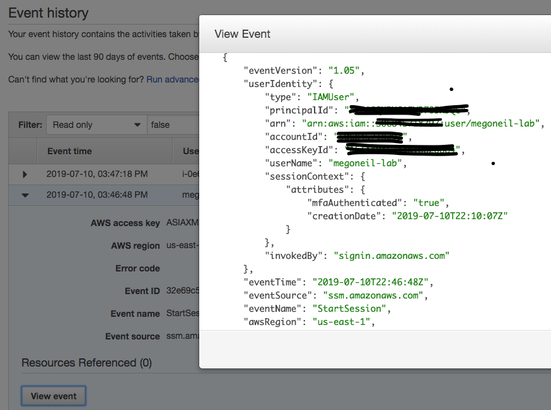Click the "mfaAuthenticated" key
551x410 pixels.
tap(354, 203)
